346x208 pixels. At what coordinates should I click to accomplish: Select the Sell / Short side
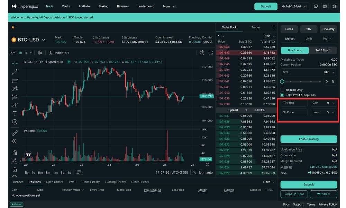[322, 50]
